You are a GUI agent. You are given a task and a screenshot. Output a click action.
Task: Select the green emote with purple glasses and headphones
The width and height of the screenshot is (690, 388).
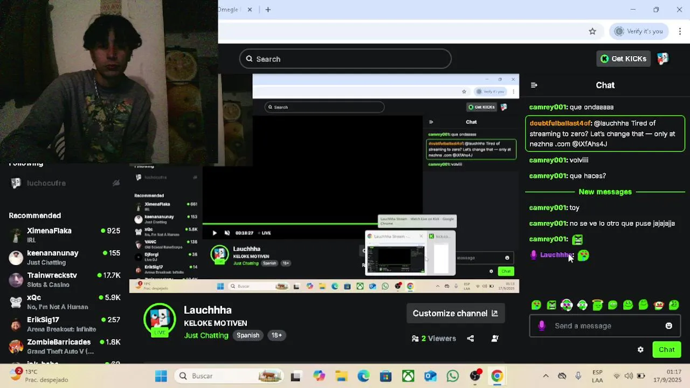point(567,305)
